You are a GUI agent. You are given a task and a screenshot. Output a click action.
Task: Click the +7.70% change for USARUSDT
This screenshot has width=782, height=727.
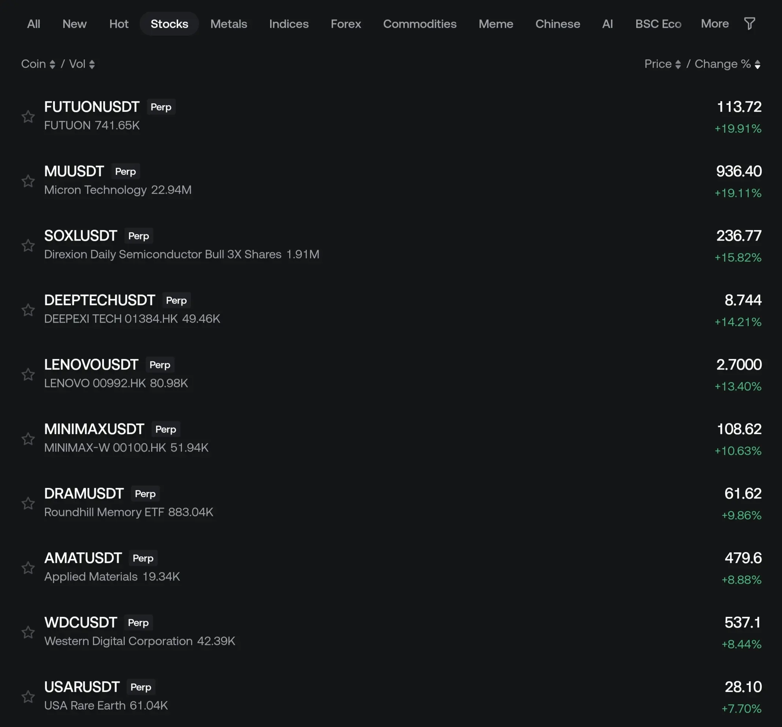(x=741, y=709)
